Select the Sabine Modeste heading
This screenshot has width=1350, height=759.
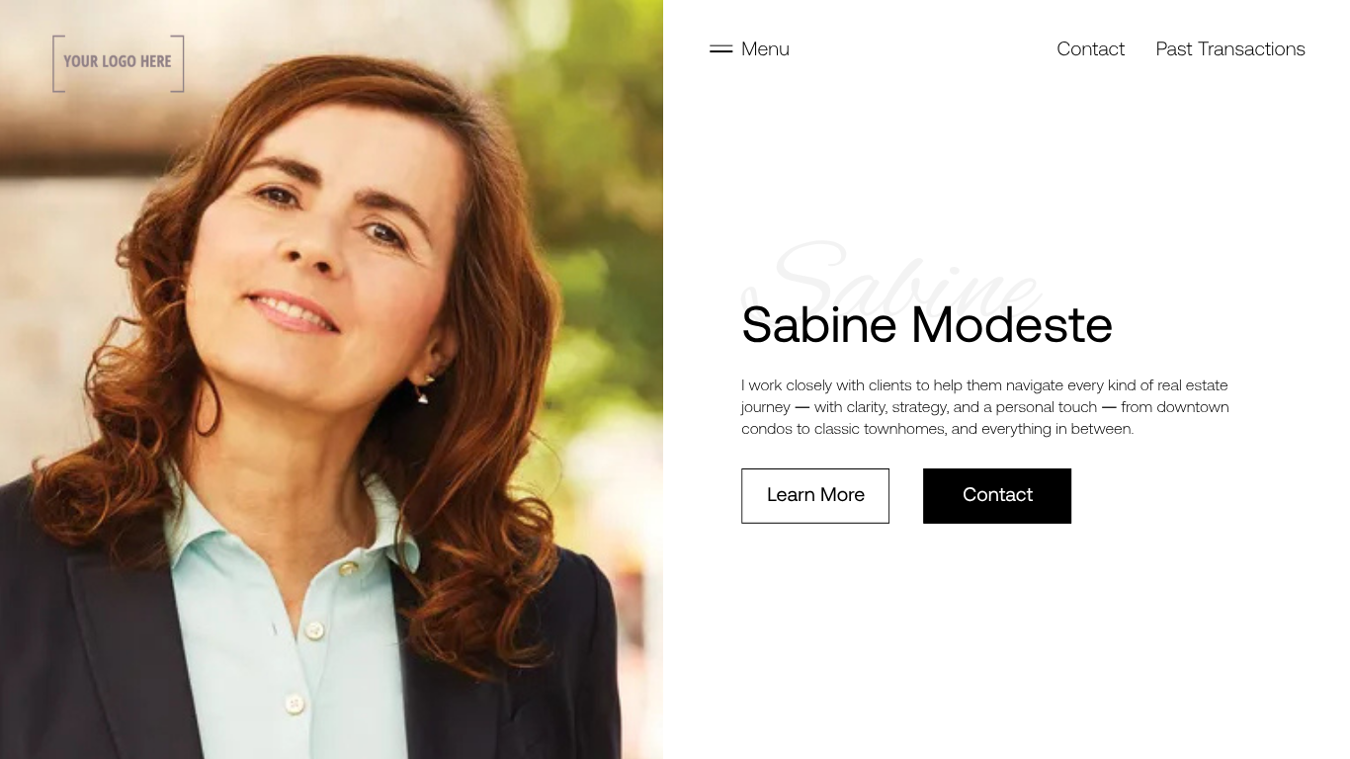[x=927, y=324]
